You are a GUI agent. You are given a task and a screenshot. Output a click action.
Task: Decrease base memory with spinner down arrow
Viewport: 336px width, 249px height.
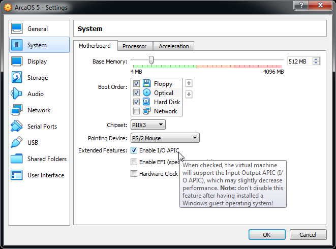click(316, 63)
